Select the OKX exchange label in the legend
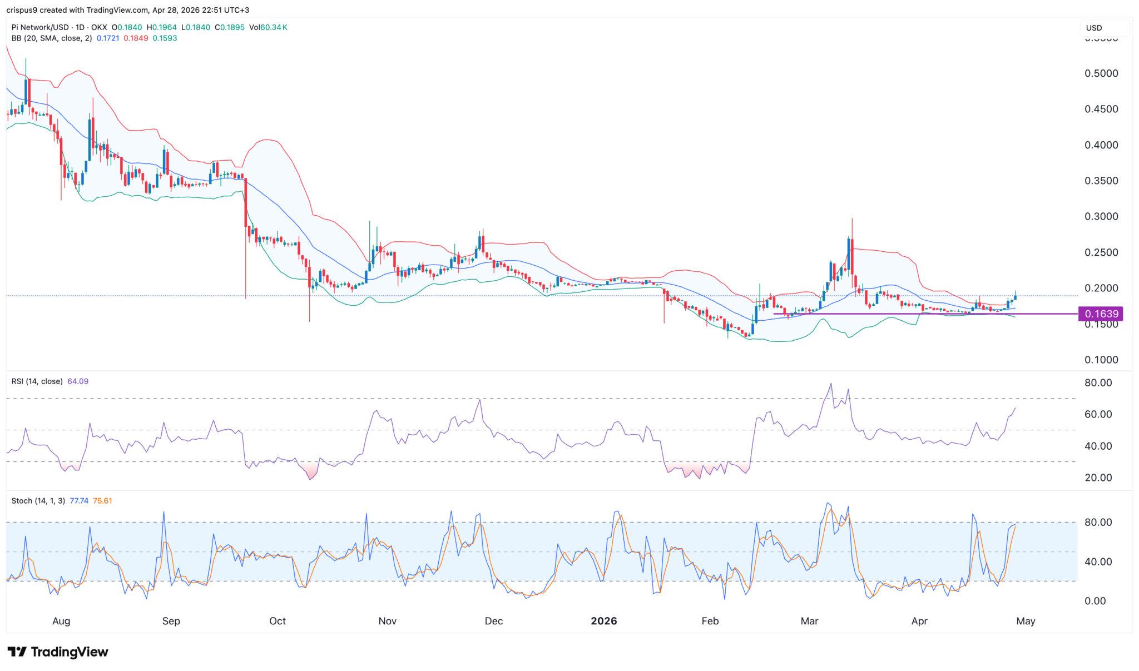The width and height of the screenshot is (1139, 671). tap(98, 26)
